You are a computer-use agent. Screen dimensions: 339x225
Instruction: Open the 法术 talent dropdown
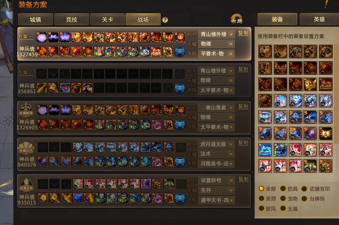click(216, 154)
